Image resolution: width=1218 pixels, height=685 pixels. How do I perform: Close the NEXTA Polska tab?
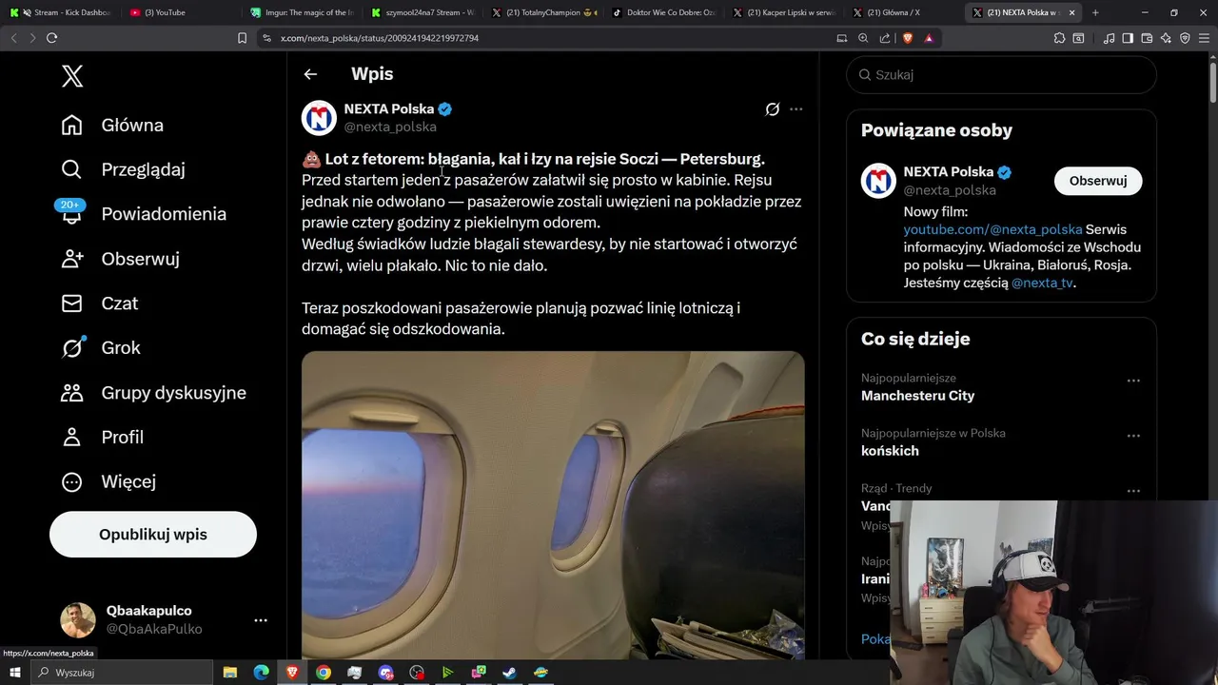(1072, 12)
